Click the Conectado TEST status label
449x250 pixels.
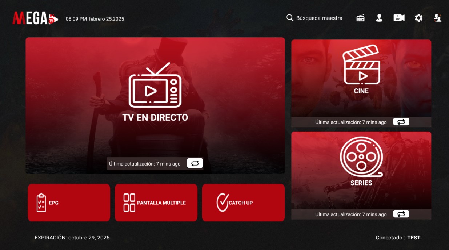tap(398, 238)
